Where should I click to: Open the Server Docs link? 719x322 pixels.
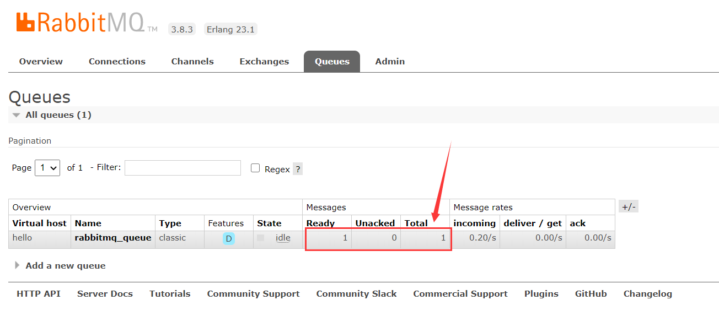105,294
